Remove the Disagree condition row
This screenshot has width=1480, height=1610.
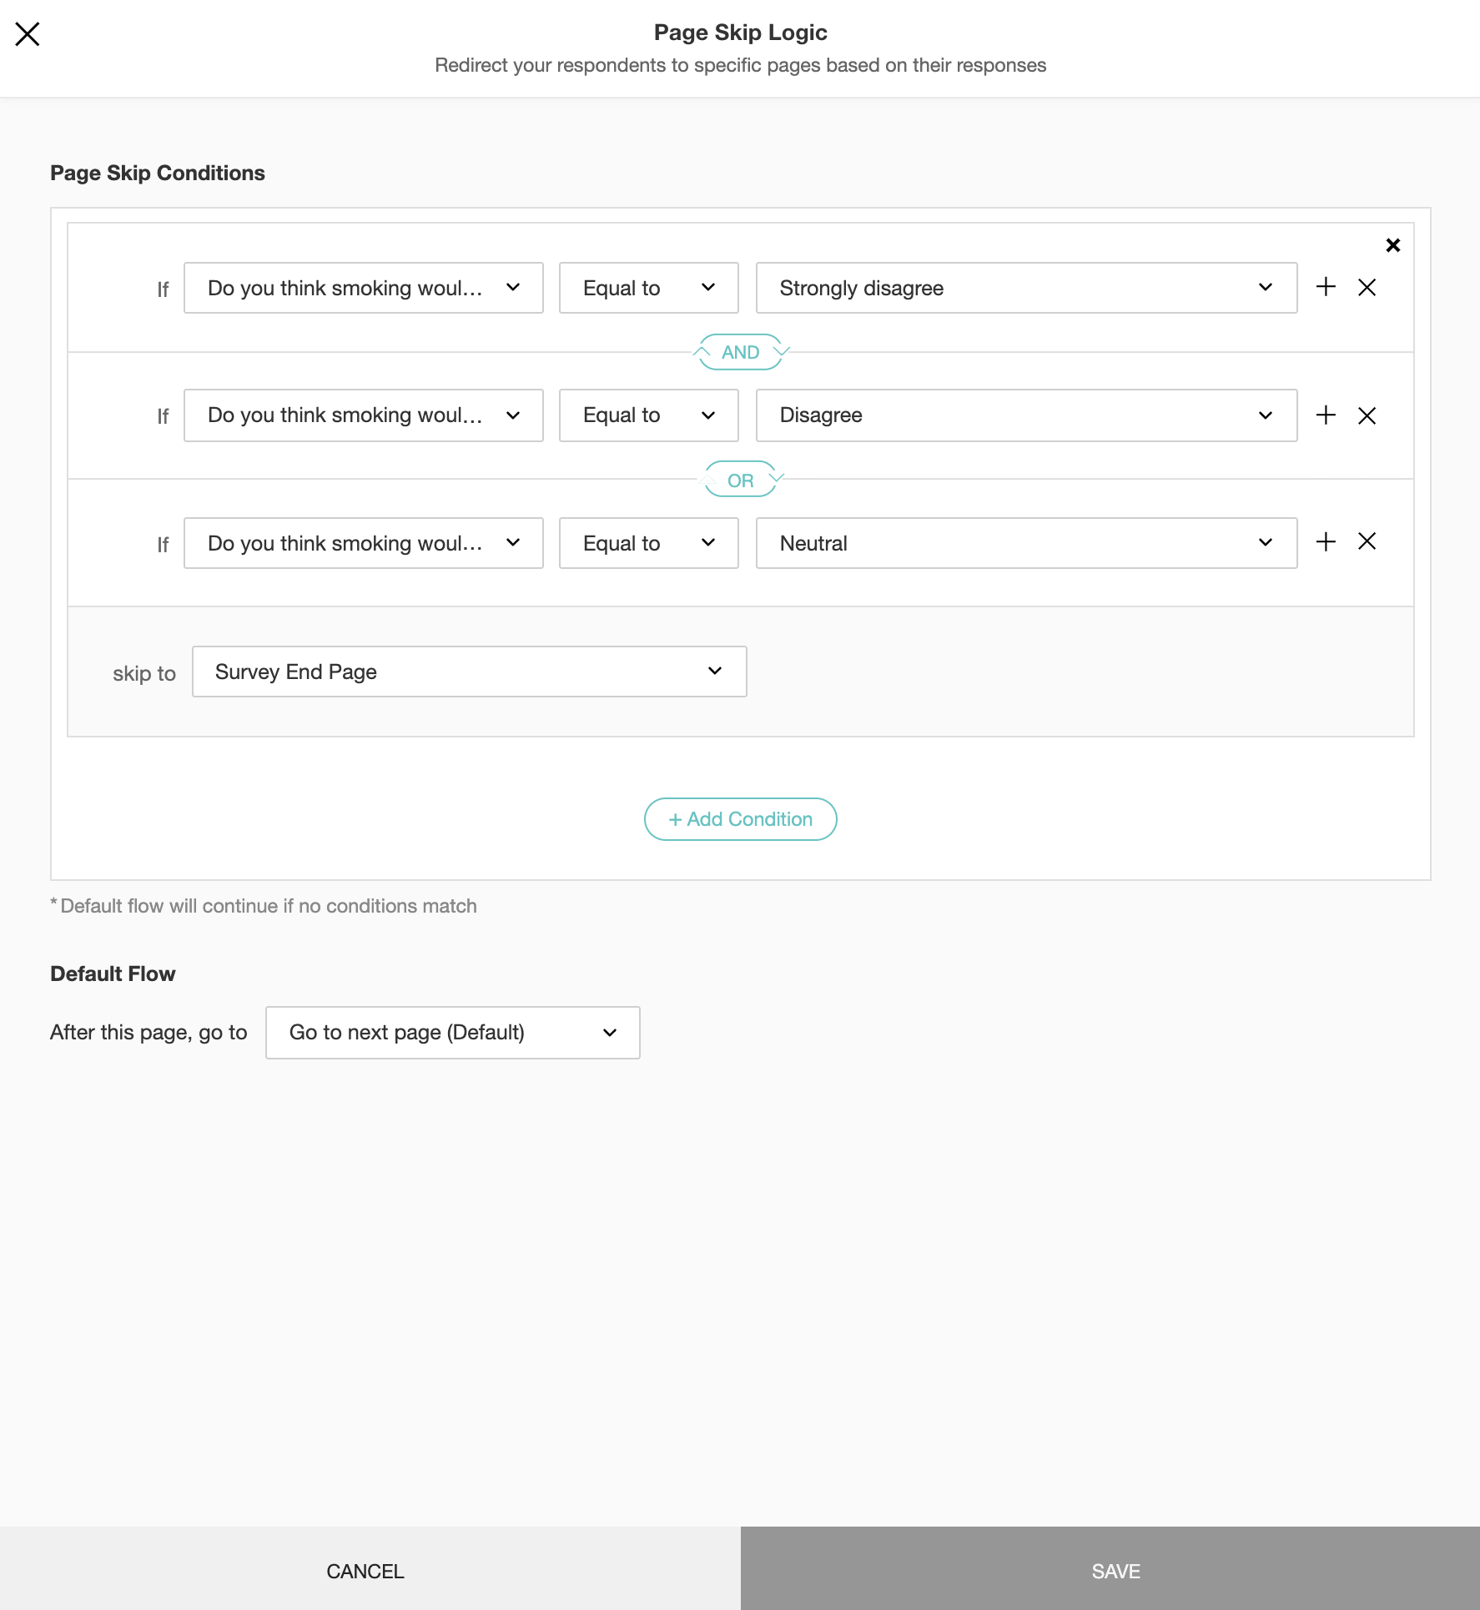tap(1367, 415)
